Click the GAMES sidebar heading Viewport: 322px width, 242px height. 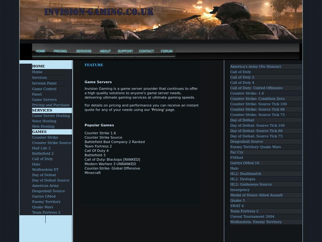point(52,132)
